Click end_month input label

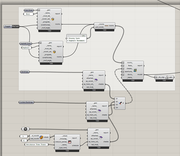(x=35, y=139)
